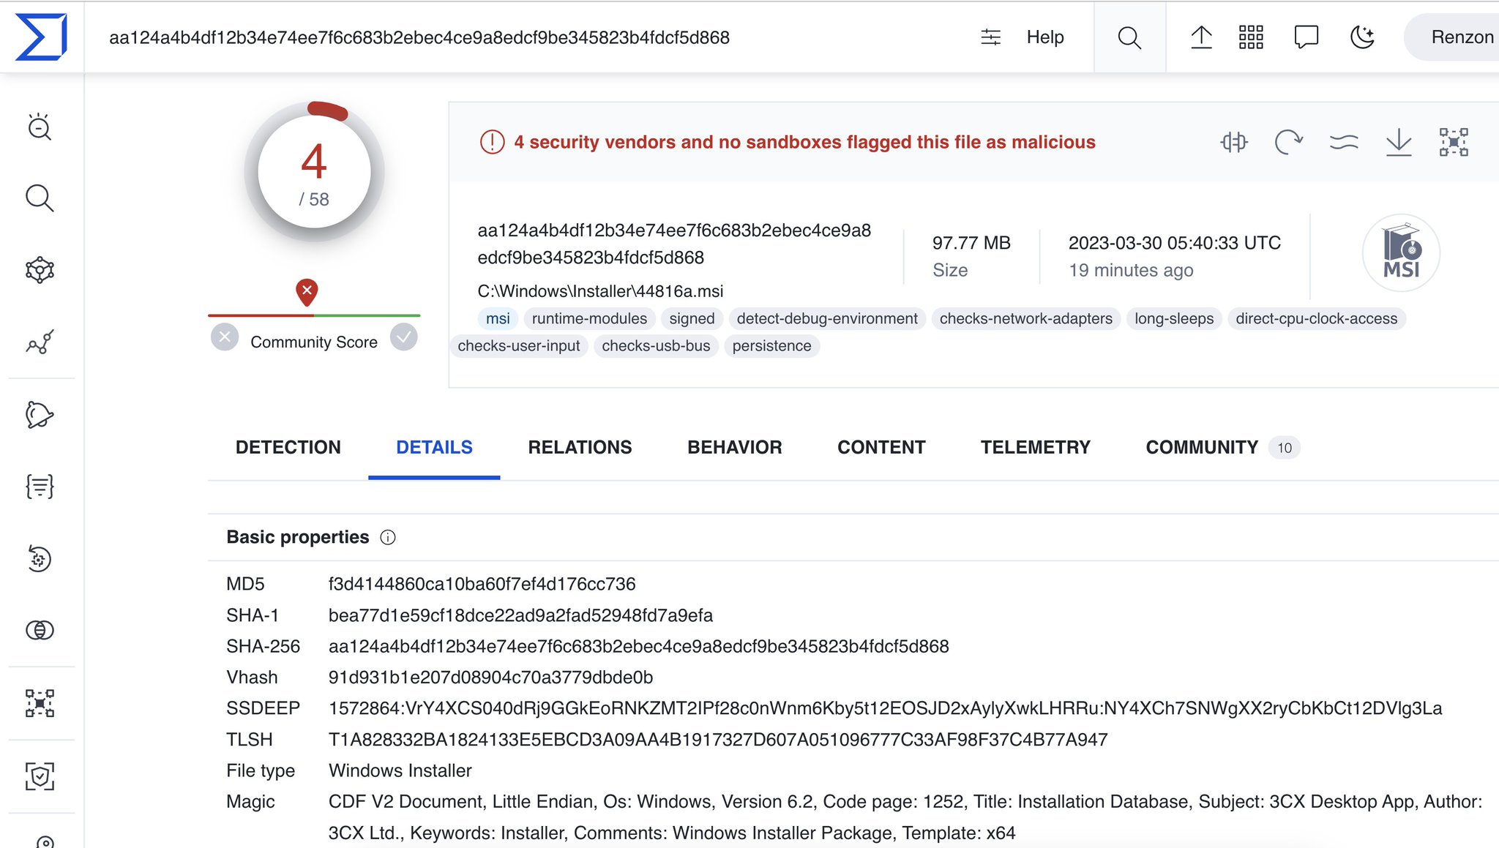Image resolution: width=1499 pixels, height=848 pixels.
Task: Open the threat landscape node icon in sidebar
Action: pyautogui.click(x=40, y=270)
